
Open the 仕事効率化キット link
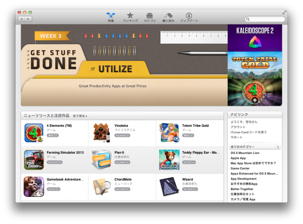(242, 194)
